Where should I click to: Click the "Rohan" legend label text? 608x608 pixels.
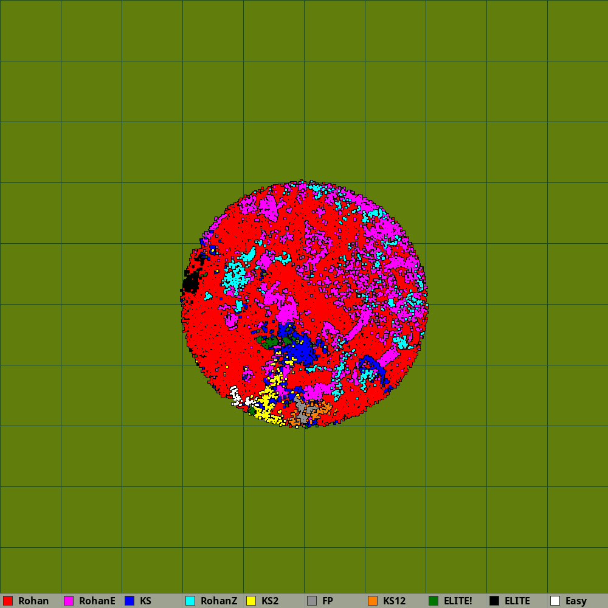point(33,601)
